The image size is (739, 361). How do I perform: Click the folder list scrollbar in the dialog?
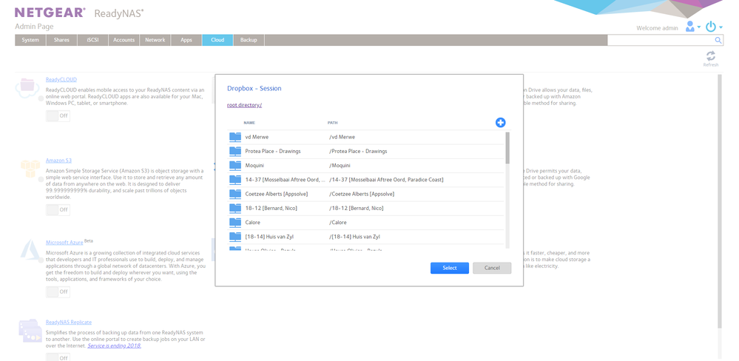tap(507, 148)
